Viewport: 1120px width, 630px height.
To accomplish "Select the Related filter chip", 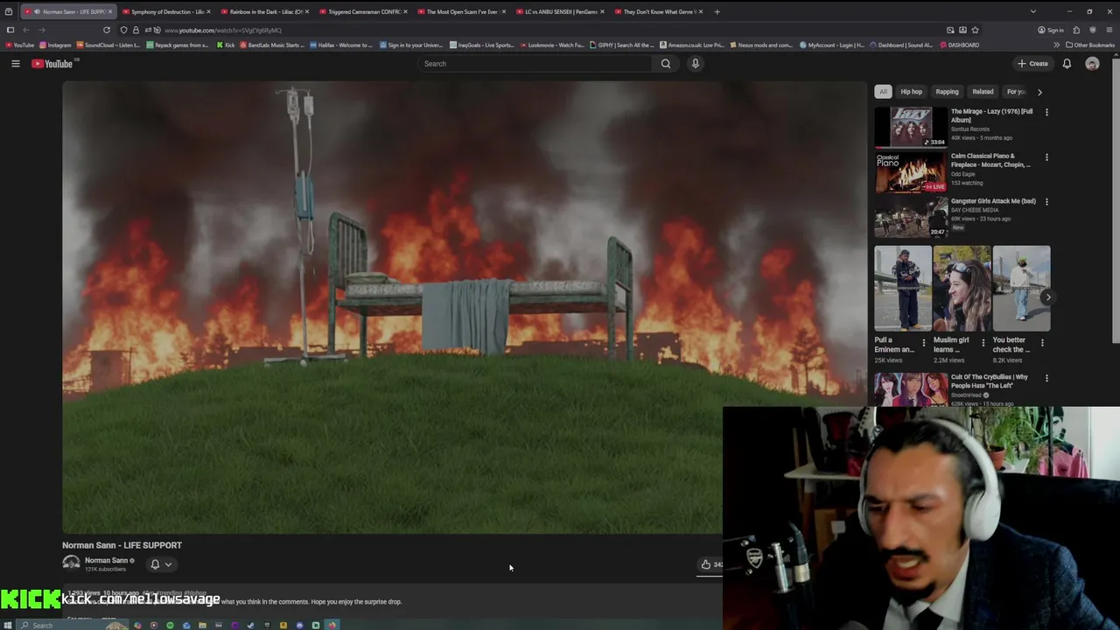I will click(x=983, y=92).
